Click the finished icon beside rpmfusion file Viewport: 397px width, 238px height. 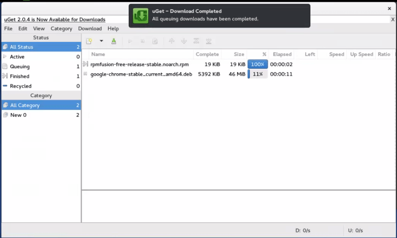(x=85, y=64)
